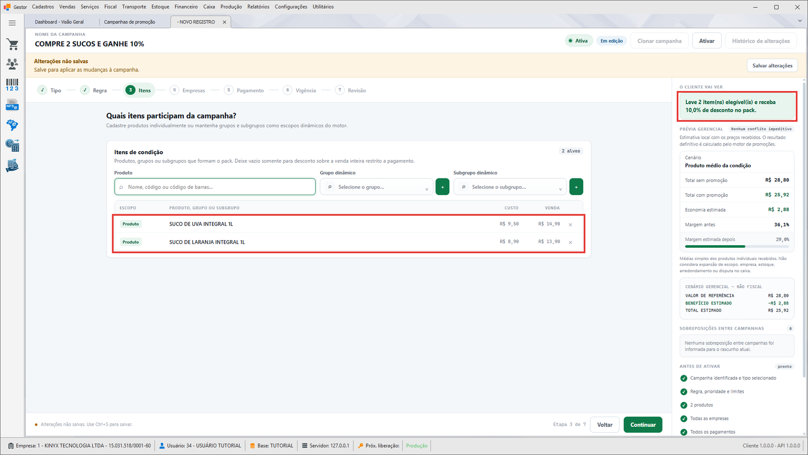Click Clonar campanha button
Image resolution: width=808 pixels, height=455 pixels.
(659, 41)
